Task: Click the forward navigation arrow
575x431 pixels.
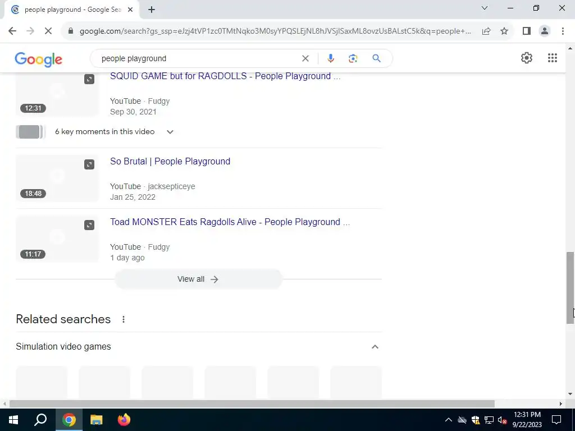Action: point(30,31)
